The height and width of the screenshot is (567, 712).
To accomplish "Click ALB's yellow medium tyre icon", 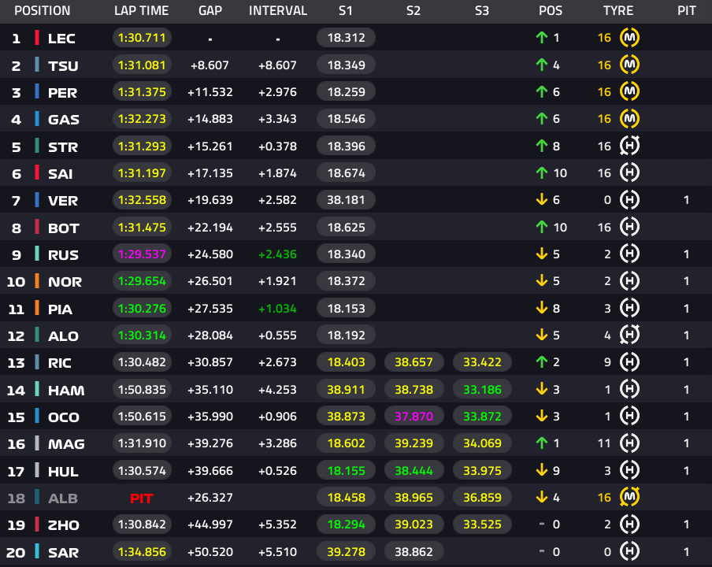I will click(x=630, y=497).
